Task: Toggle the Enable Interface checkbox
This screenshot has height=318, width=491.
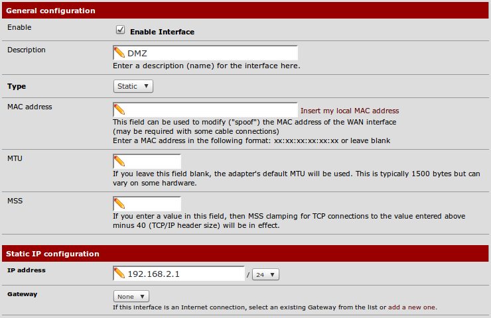Action: point(120,30)
